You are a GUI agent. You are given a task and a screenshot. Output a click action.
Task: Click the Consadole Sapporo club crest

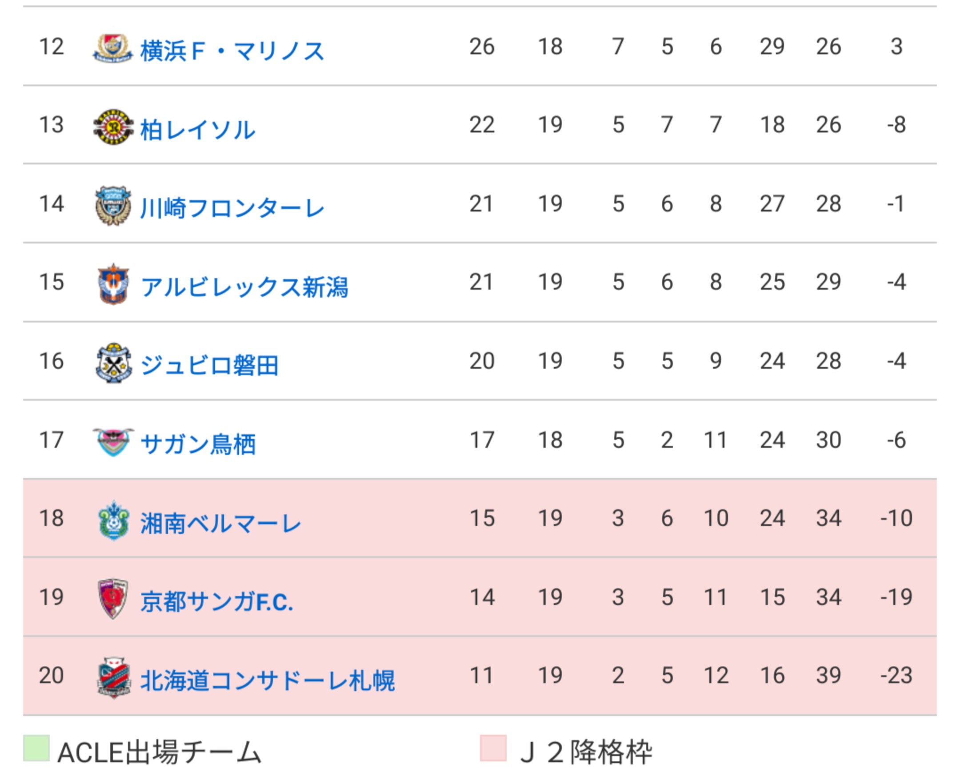click(113, 678)
